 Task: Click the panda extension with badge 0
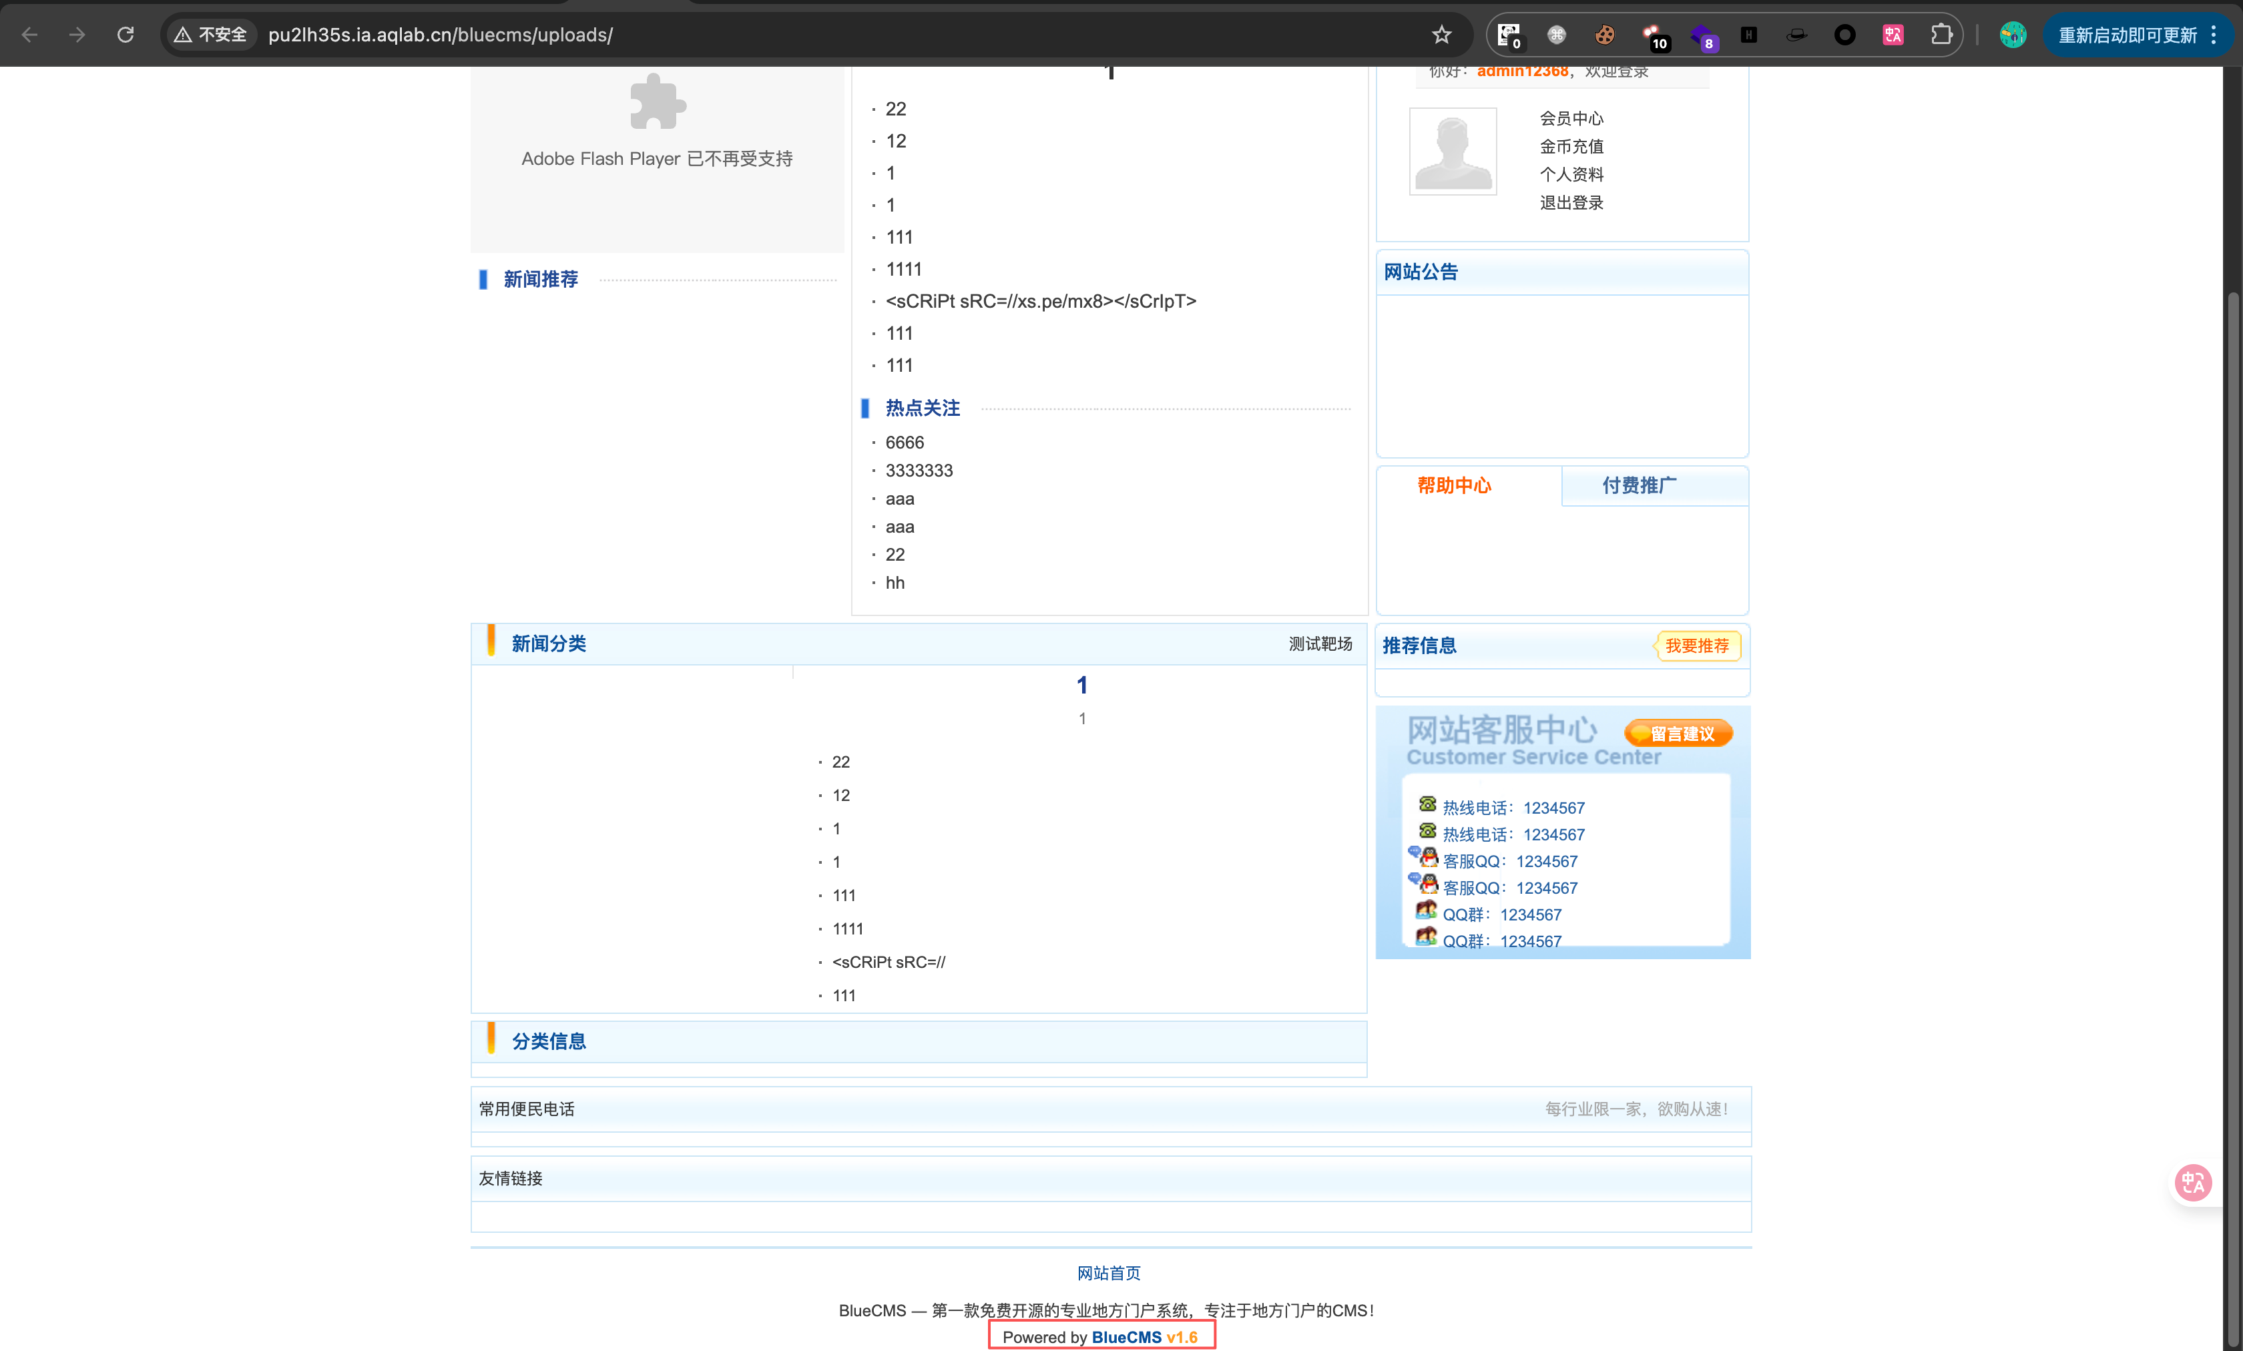tap(1509, 35)
